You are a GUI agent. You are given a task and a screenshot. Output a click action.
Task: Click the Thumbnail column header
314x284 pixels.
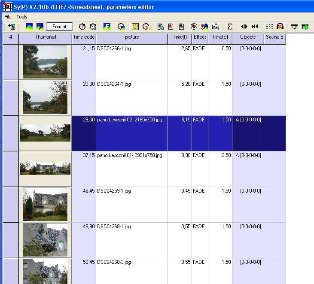[x=45, y=39]
